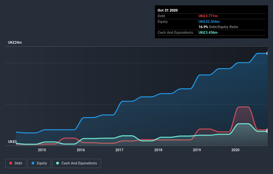Click the Debt label in tooltip
This screenshot has height=174, width=273.
(x=161, y=16)
